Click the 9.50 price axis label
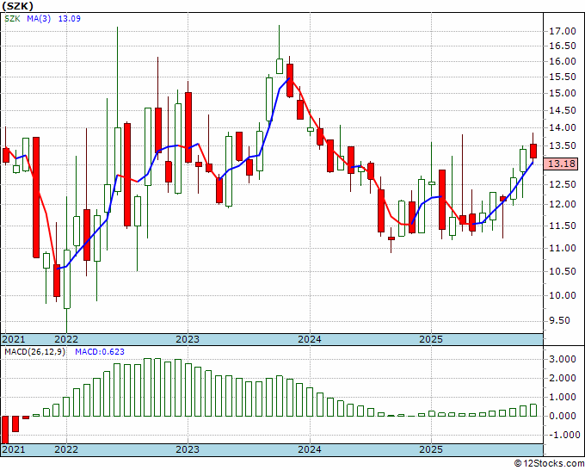585x470 pixels. point(561,320)
